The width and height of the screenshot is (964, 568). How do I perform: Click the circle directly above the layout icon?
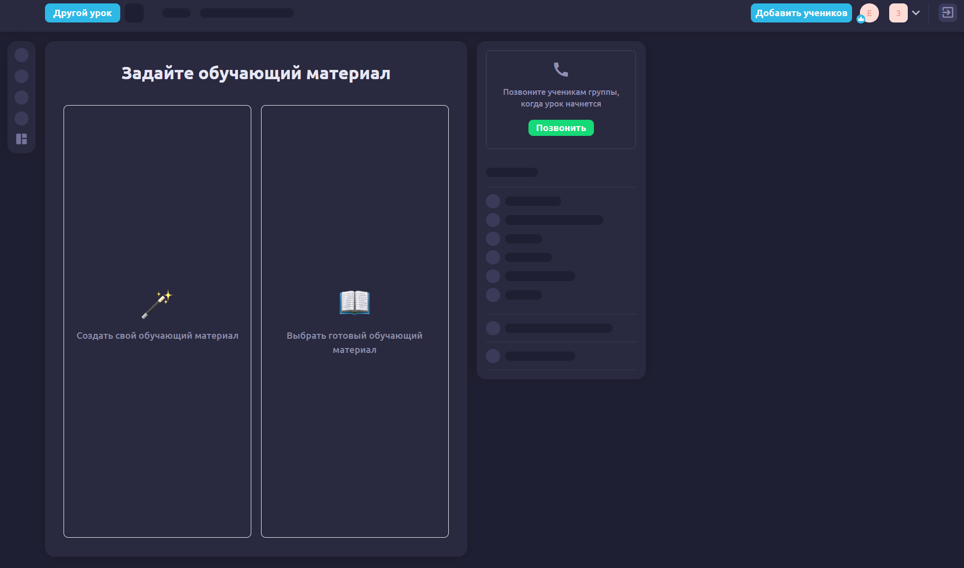pyautogui.click(x=22, y=118)
